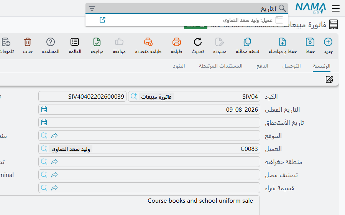Click the تحديث (Refresh) toolbar button

point(197,46)
